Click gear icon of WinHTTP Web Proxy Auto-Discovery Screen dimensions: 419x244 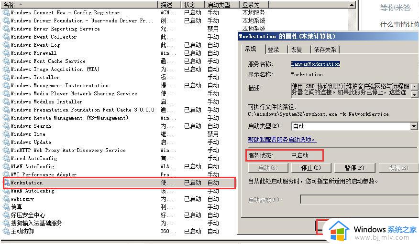click(6, 150)
